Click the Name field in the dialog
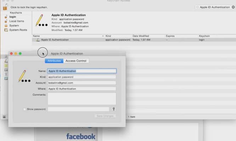The width and height of the screenshot is (236, 141). tap(82, 71)
